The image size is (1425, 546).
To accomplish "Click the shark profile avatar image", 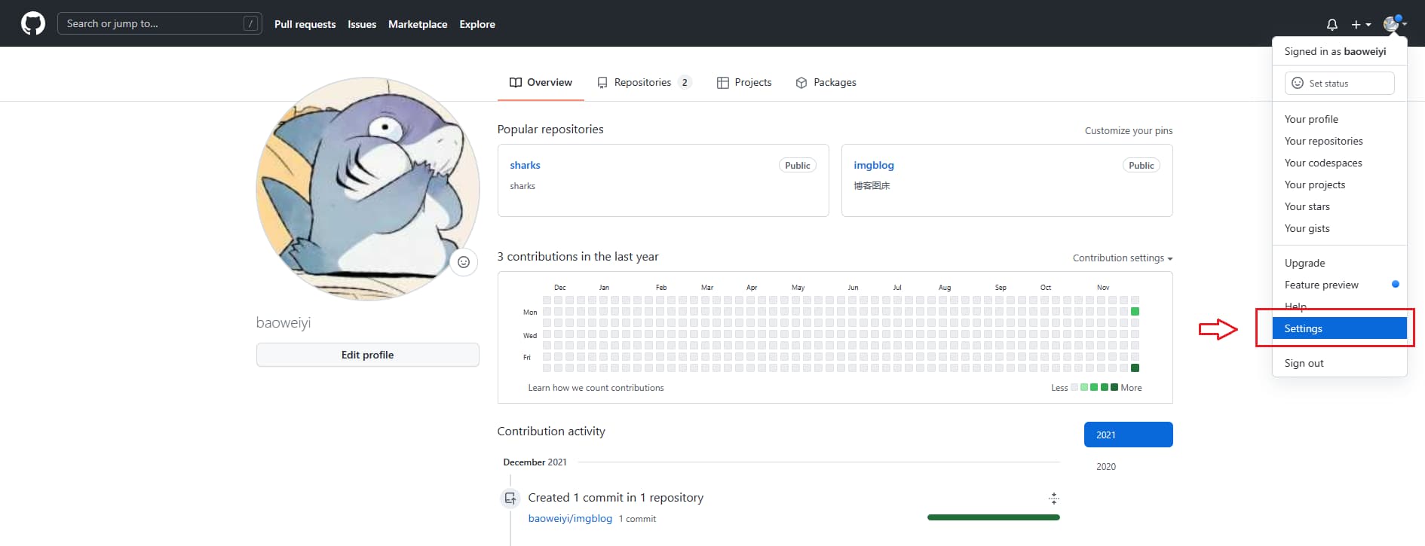I will pos(367,188).
